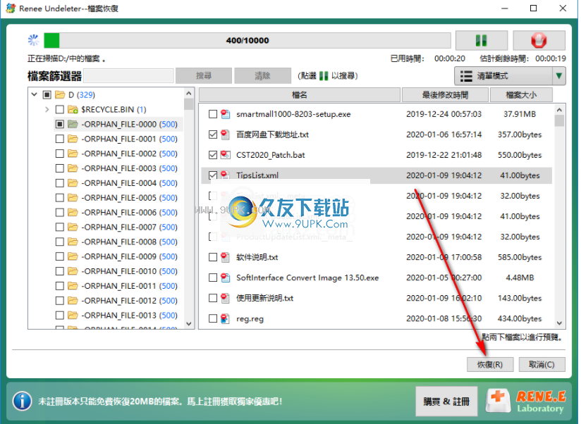
Task: Tick the $RECYCLE.BIN checkbox
Action: [x=60, y=109]
